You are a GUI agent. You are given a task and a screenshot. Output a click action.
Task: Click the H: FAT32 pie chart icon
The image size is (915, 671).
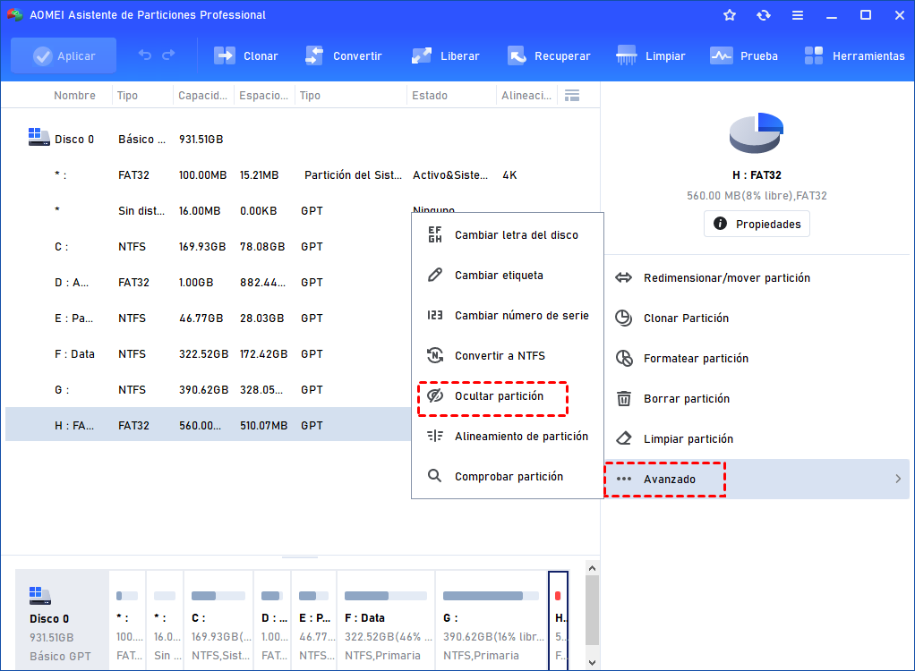(x=757, y=133)
